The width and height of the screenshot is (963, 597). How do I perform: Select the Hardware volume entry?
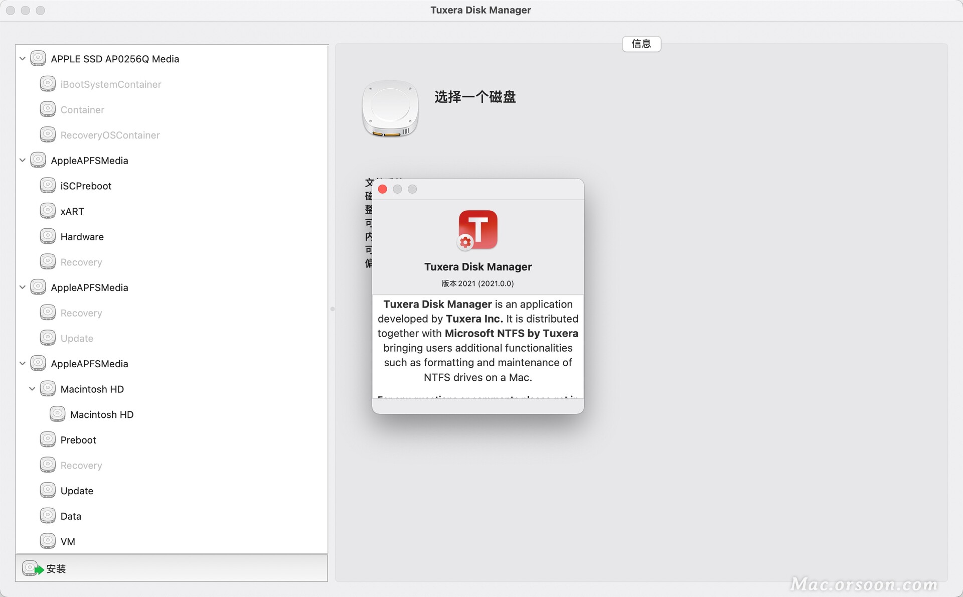pos(81,236)
